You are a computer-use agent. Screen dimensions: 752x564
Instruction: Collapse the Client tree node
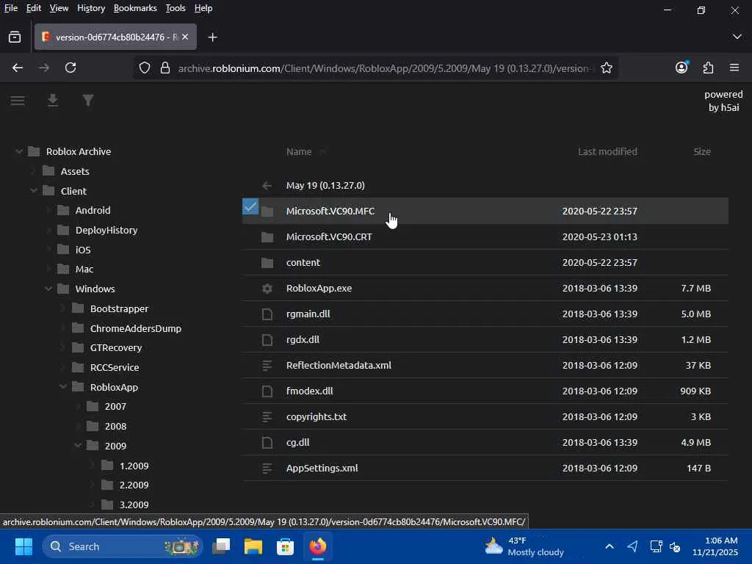click(x=34, y=191)
